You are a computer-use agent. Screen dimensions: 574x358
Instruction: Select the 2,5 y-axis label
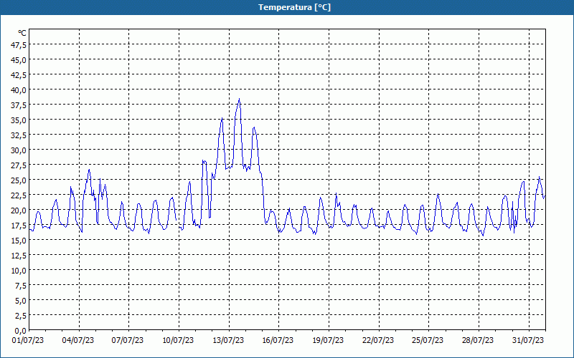click(x=21, y=315)
